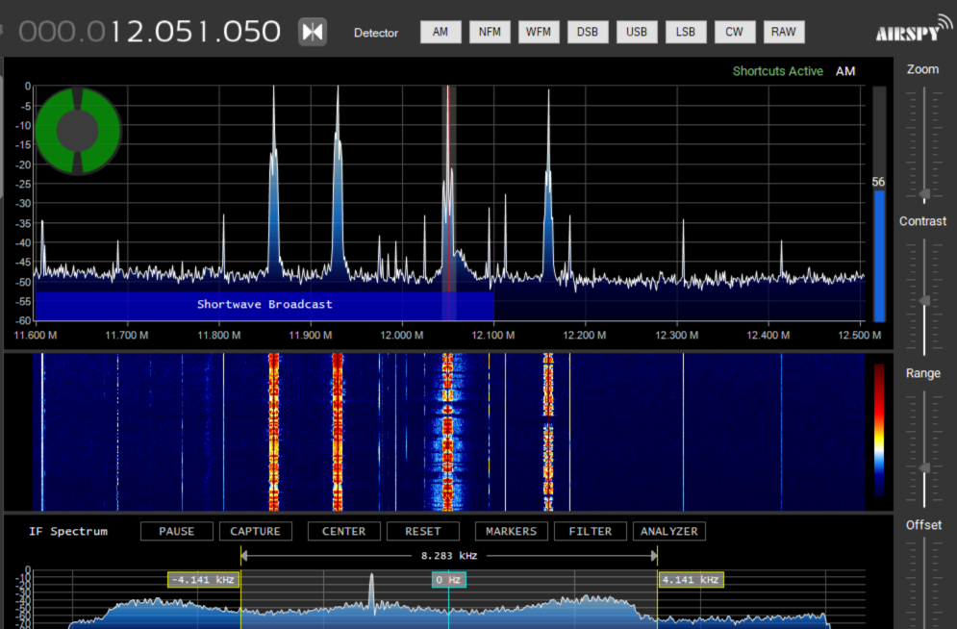
Task: Click the green circular tuning knob indicator
Action: [77, 131]
